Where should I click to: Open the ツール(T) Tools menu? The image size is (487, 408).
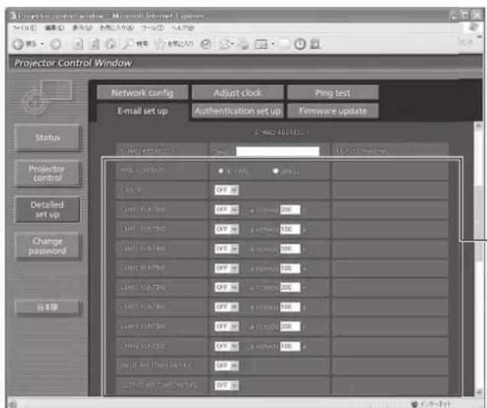152,28
